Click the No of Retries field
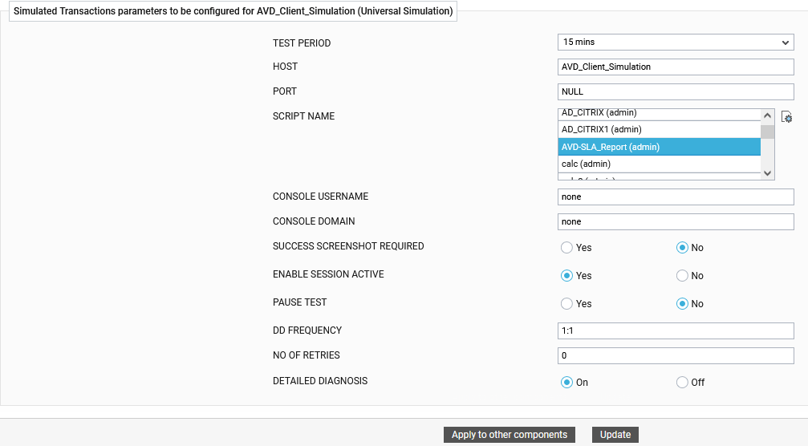Screen dimensions: 808x446 [675, 356]
